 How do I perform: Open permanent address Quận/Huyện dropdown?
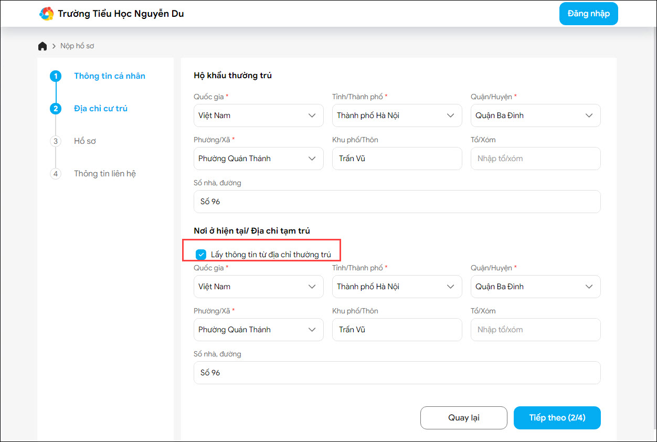tap(535, 115)
